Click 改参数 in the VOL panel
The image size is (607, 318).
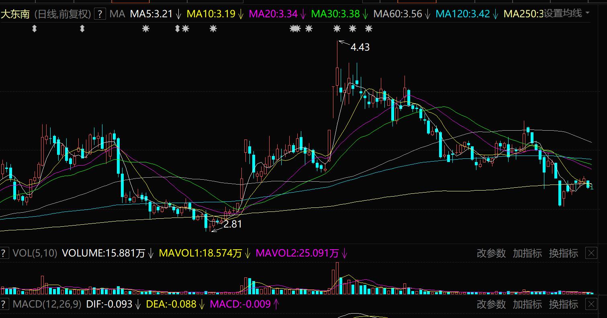tap(491, 253)
